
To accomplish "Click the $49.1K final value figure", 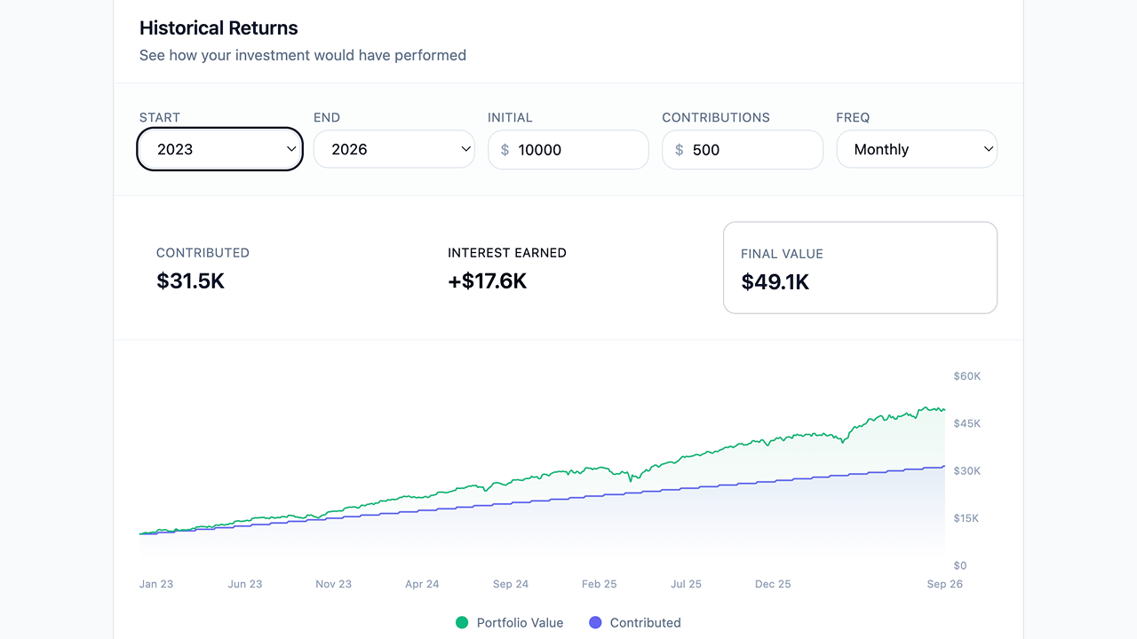I will [x=775, y=282].
